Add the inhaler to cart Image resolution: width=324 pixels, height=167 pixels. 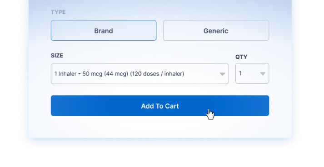click(x=160, y=105)
